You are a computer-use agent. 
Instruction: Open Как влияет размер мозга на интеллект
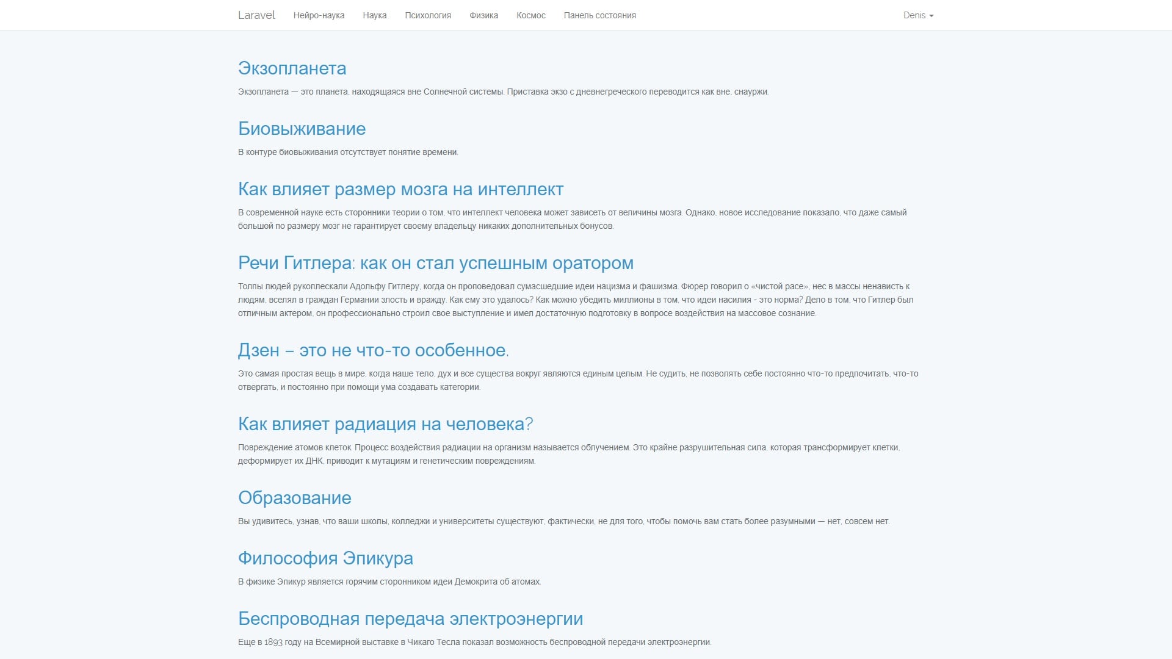[400, 189]
